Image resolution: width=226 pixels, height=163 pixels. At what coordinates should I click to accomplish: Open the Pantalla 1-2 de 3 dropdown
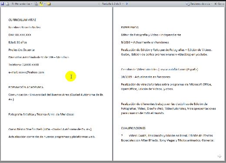click(113, 4)
